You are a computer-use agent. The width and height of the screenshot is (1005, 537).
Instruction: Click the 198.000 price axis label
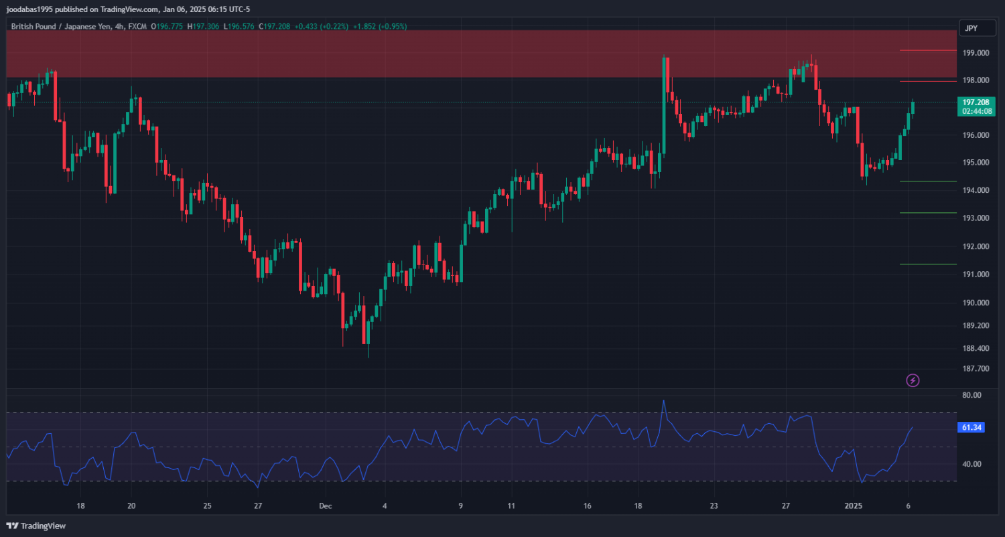click(x=976, y=80)
